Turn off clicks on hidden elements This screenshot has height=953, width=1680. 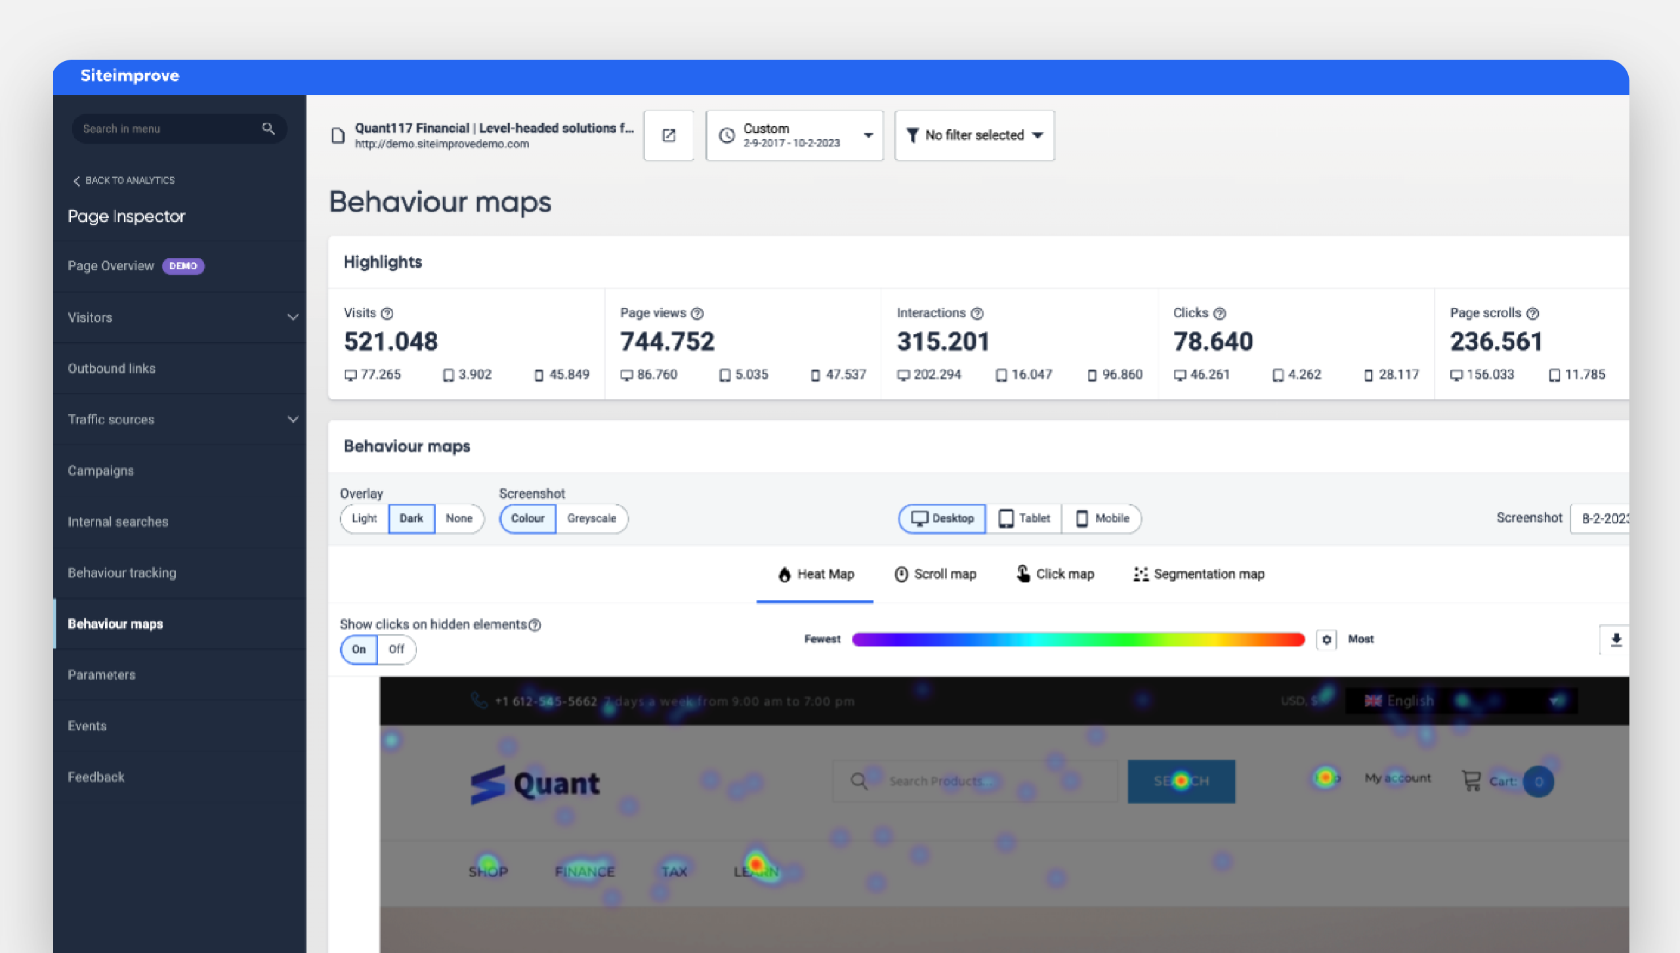[396, 649]
